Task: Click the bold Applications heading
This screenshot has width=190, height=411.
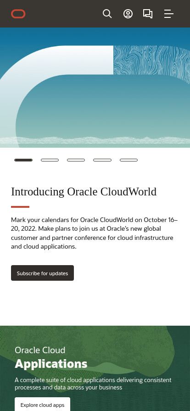Action: (51, 364)
